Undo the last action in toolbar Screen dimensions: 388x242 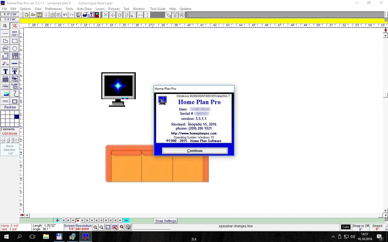[65, 15]
